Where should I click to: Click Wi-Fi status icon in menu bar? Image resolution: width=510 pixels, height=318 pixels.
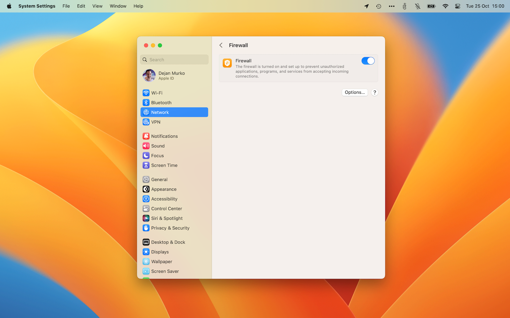(445, 6)
